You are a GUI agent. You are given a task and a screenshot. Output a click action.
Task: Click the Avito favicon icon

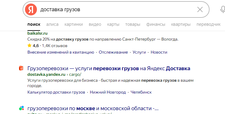(21, 108)
